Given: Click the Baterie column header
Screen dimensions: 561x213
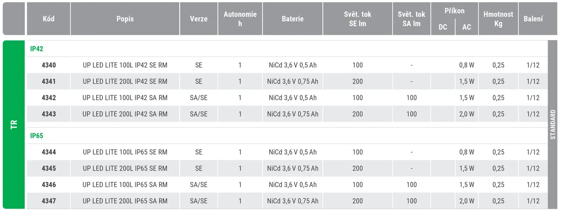Looking at the screenshot, I should tap(293, 19).
